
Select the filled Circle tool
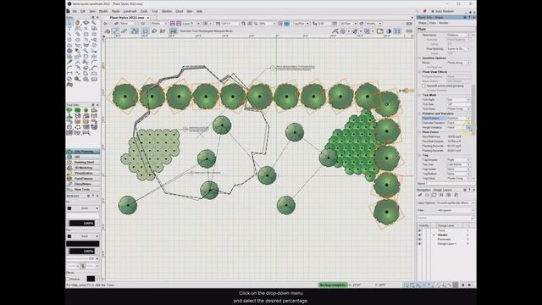point(69,51)
